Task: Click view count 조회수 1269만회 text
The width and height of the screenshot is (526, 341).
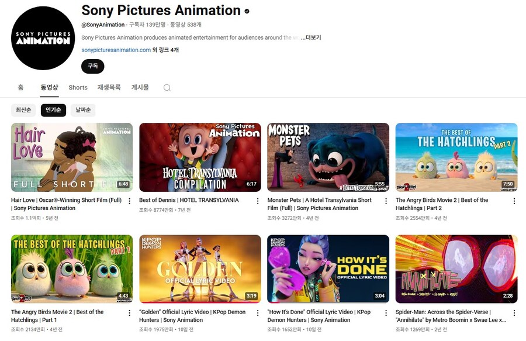Action: tap(412, 329)
